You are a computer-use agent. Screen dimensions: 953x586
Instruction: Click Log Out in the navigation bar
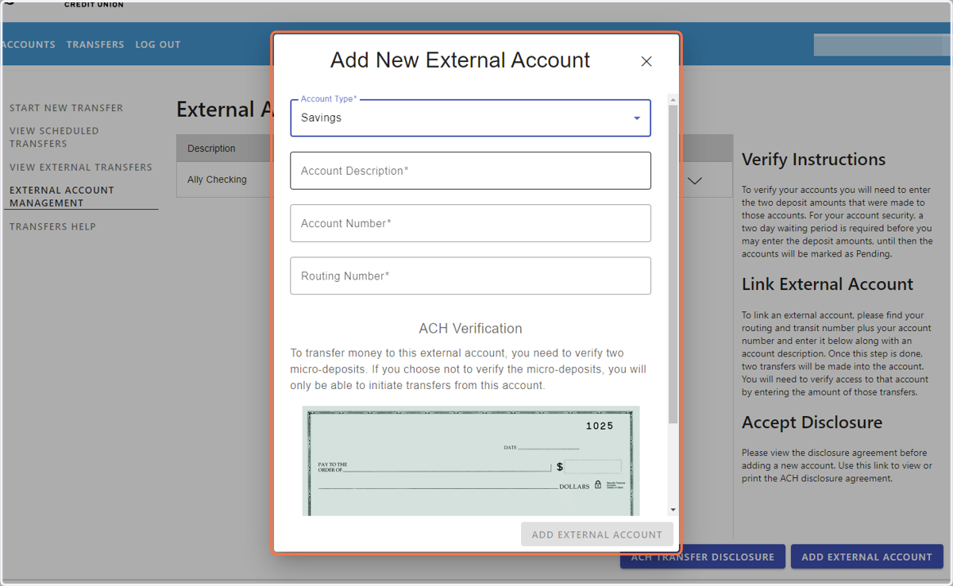coord(158,44)
